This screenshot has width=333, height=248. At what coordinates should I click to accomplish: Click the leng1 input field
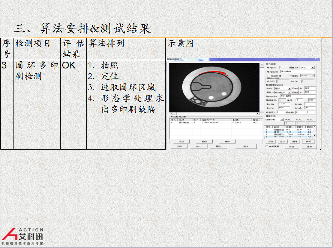(310, 104)
